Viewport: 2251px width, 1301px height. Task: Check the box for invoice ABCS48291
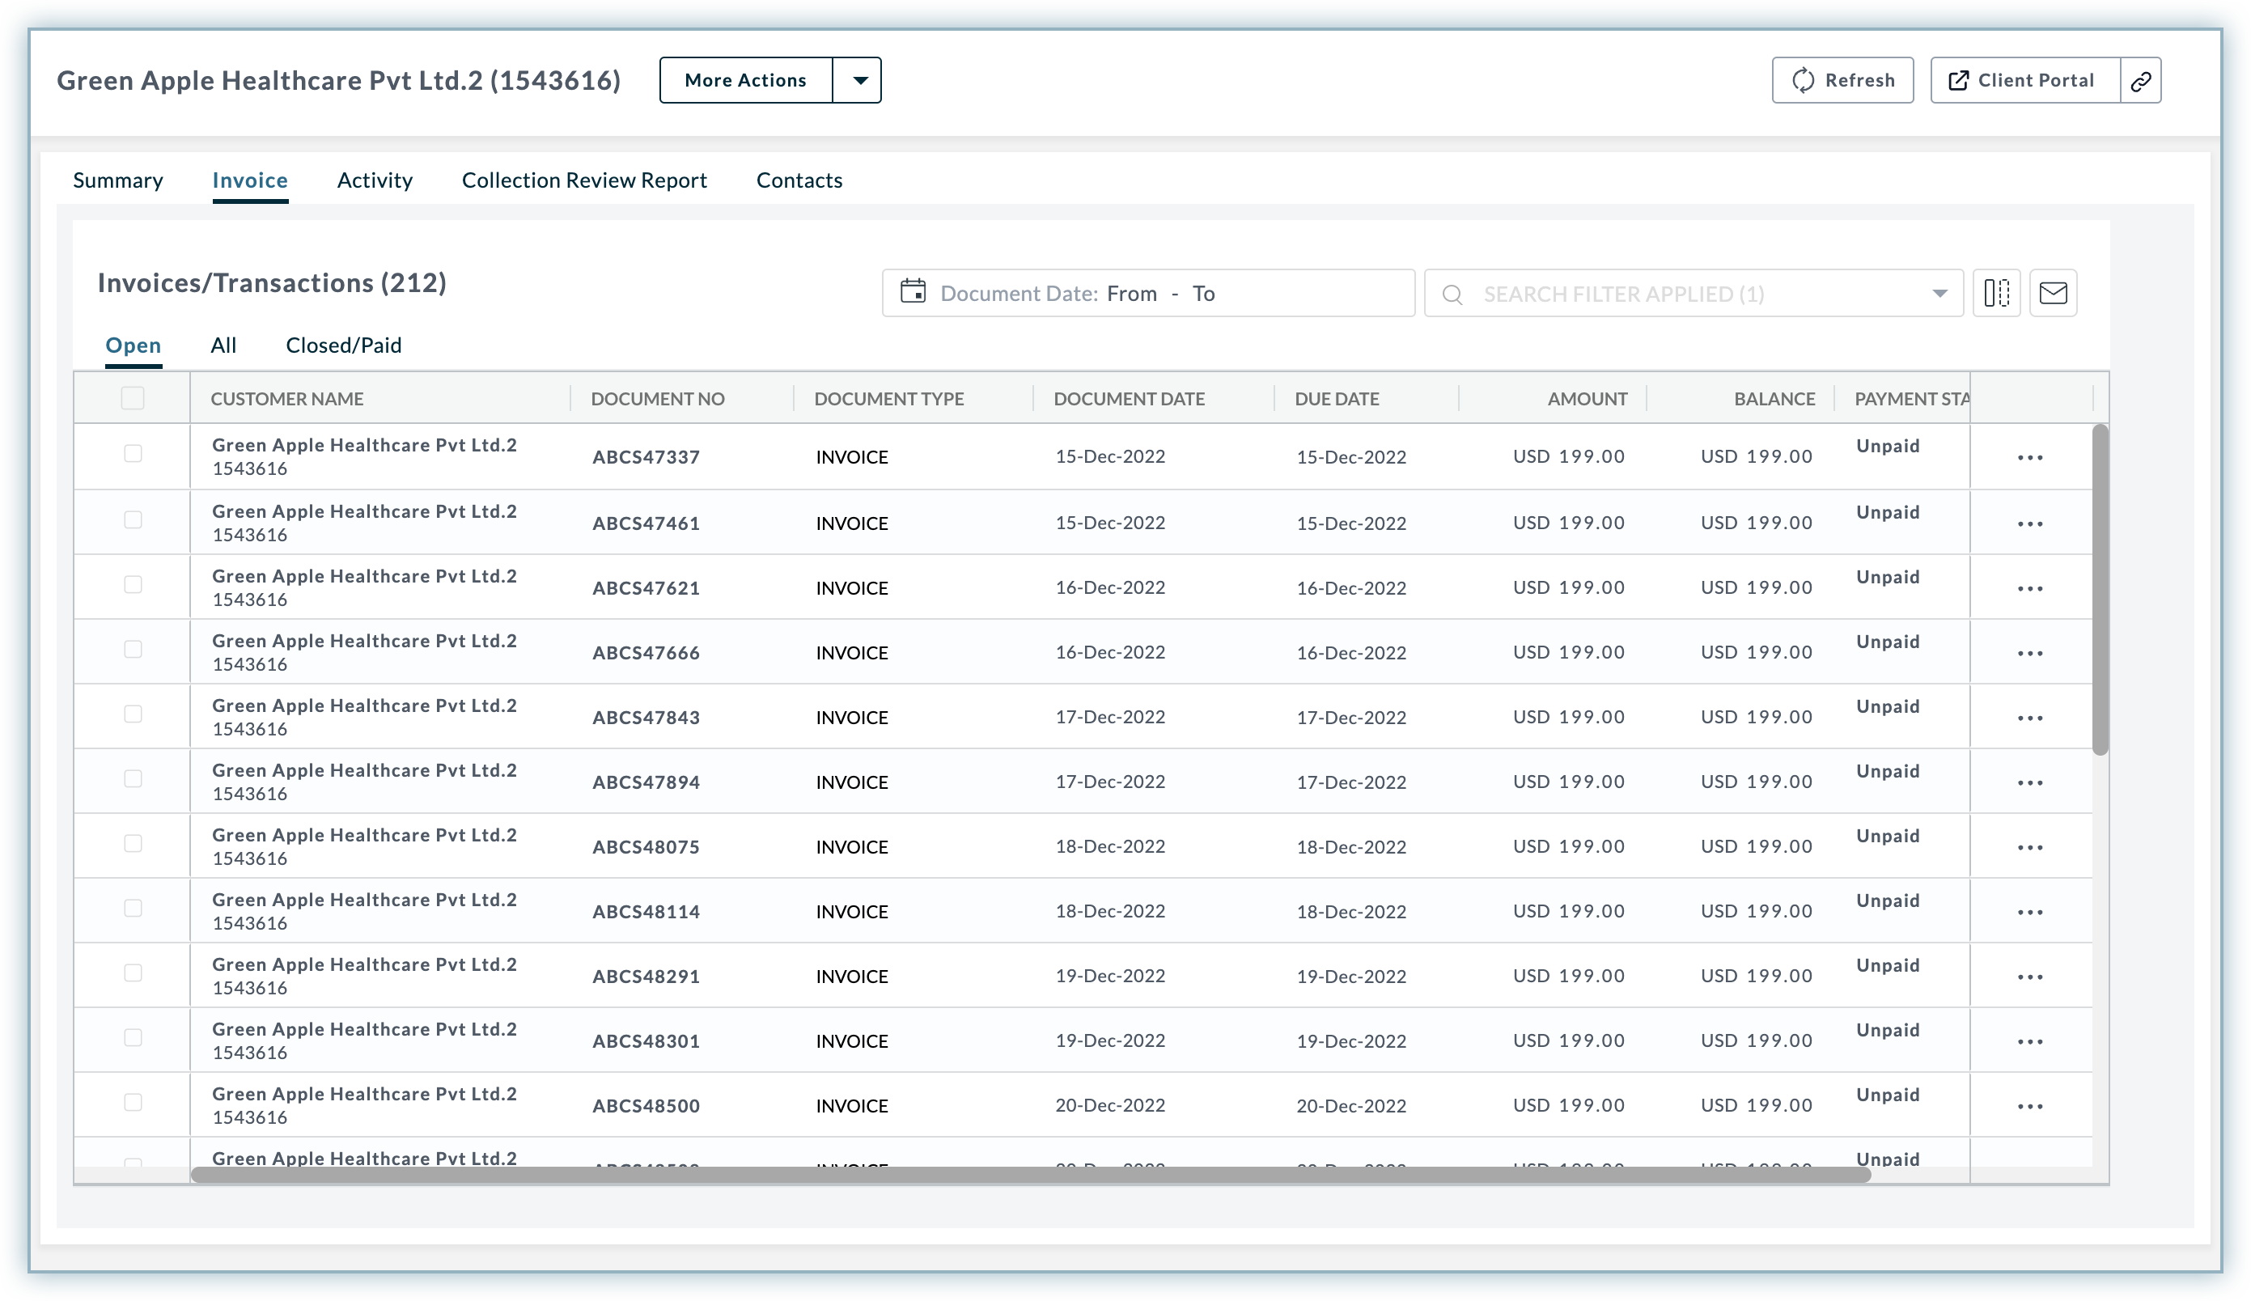(x=133, y=973)
